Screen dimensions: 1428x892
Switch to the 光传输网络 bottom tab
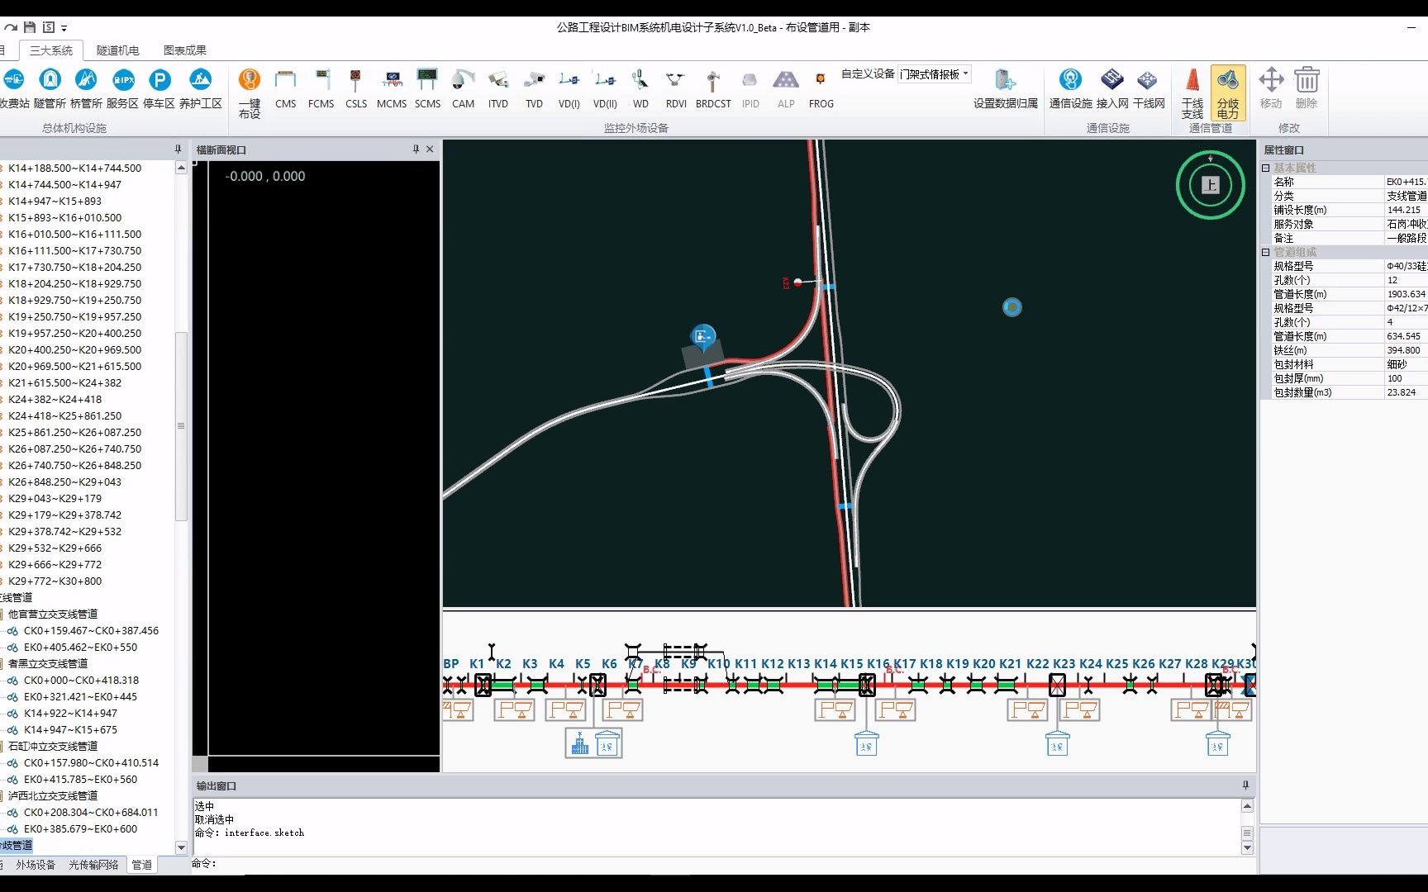(93, 864)
